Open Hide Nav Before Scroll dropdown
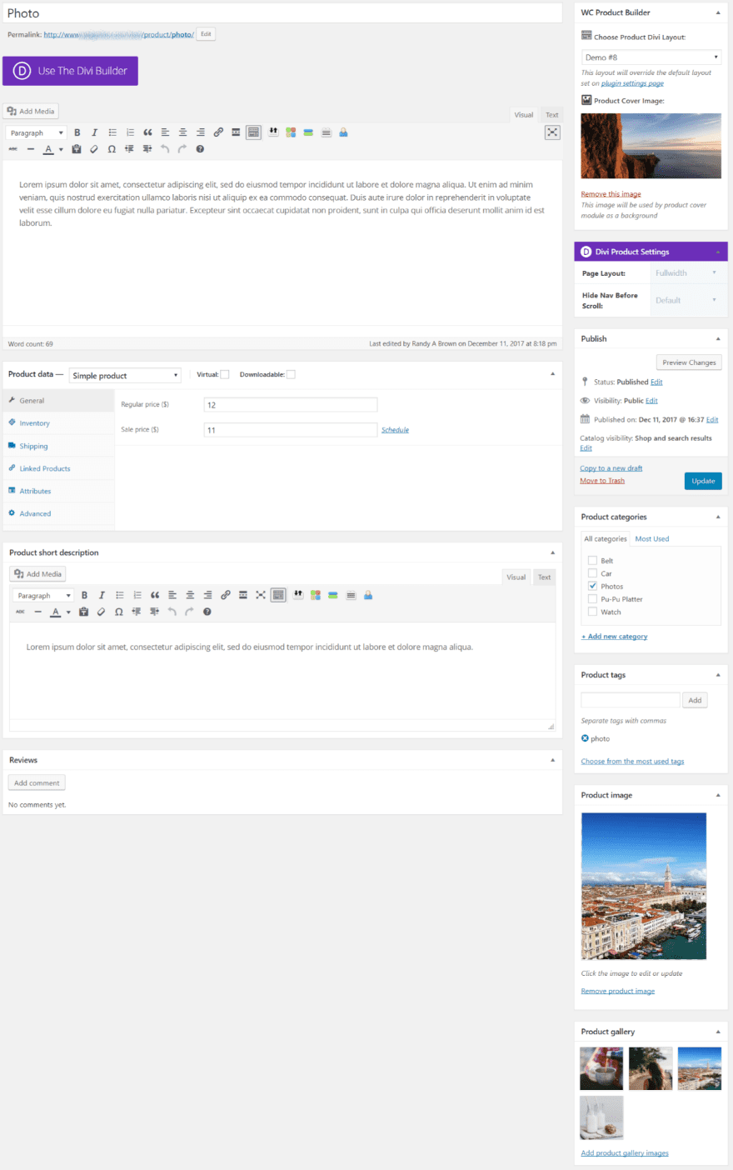The image size is (733, 1170). (x=686, y=300)
